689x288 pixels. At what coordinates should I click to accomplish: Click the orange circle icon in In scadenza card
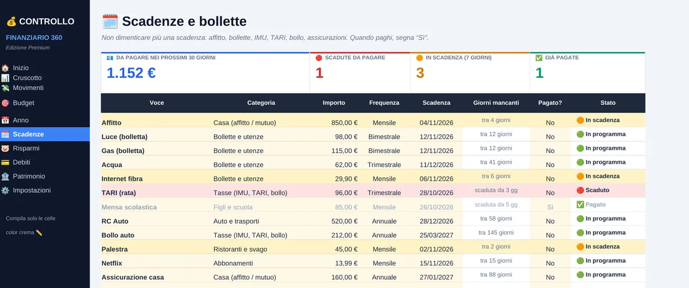coord(419,58)
